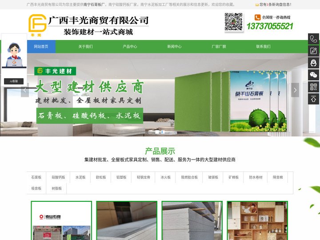Open the stacked cement boards thumbnail
This screenshot has height=240, width=320.
click(x=192, y=220)
